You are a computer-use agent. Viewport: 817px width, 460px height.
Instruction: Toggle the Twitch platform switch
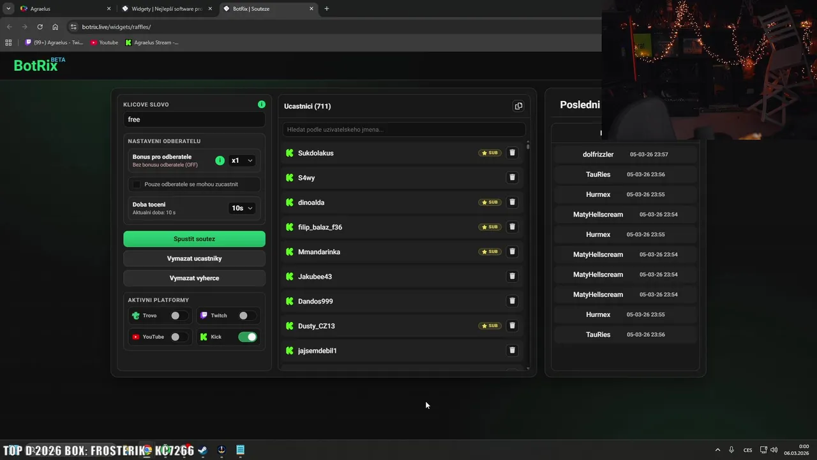(x=248, y=316)
